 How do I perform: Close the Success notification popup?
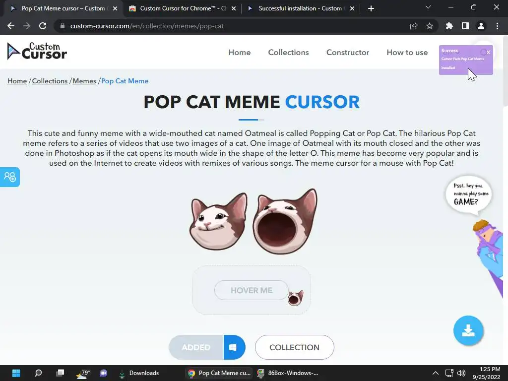[488, 52]
